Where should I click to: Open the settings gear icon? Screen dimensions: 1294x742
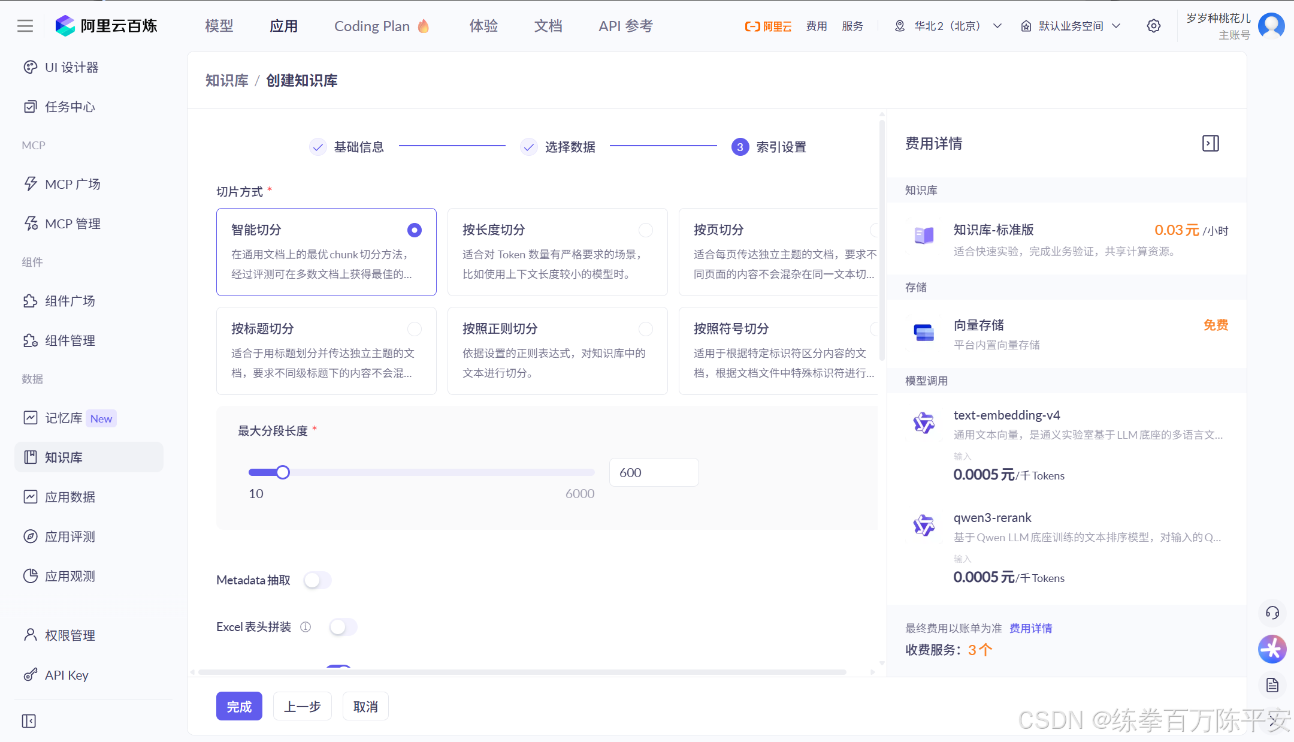1153,26
